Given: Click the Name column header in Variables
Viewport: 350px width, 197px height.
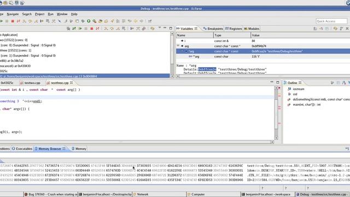Looking at the screenshot, I should (195, 35).
